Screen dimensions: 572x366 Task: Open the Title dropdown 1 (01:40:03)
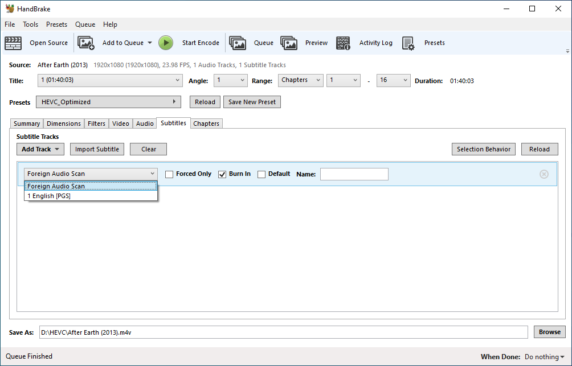tap(110, 80)
